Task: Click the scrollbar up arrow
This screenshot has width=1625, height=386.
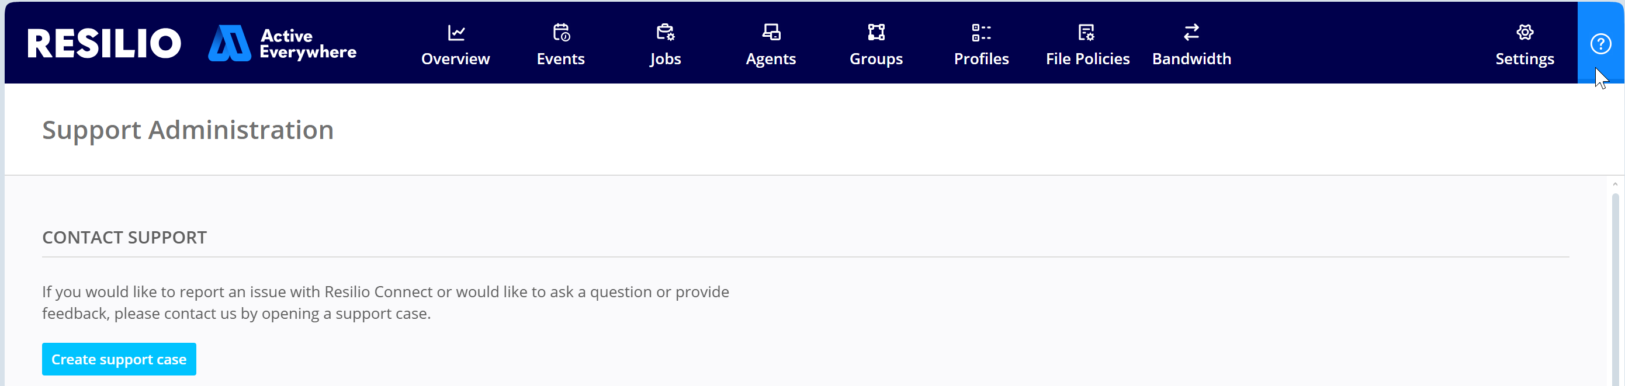Action: pyautogui.click(x=1615, y=184)
